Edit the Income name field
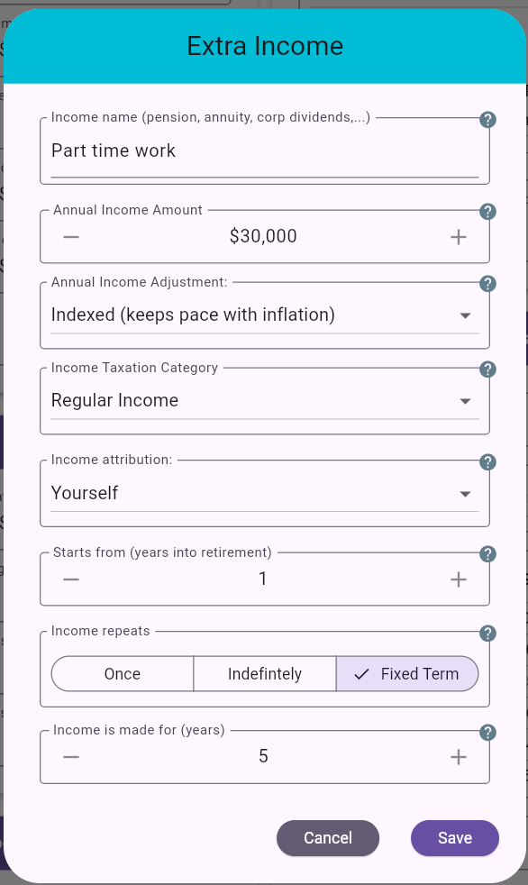The image size is (528, 885). point(264,151)
